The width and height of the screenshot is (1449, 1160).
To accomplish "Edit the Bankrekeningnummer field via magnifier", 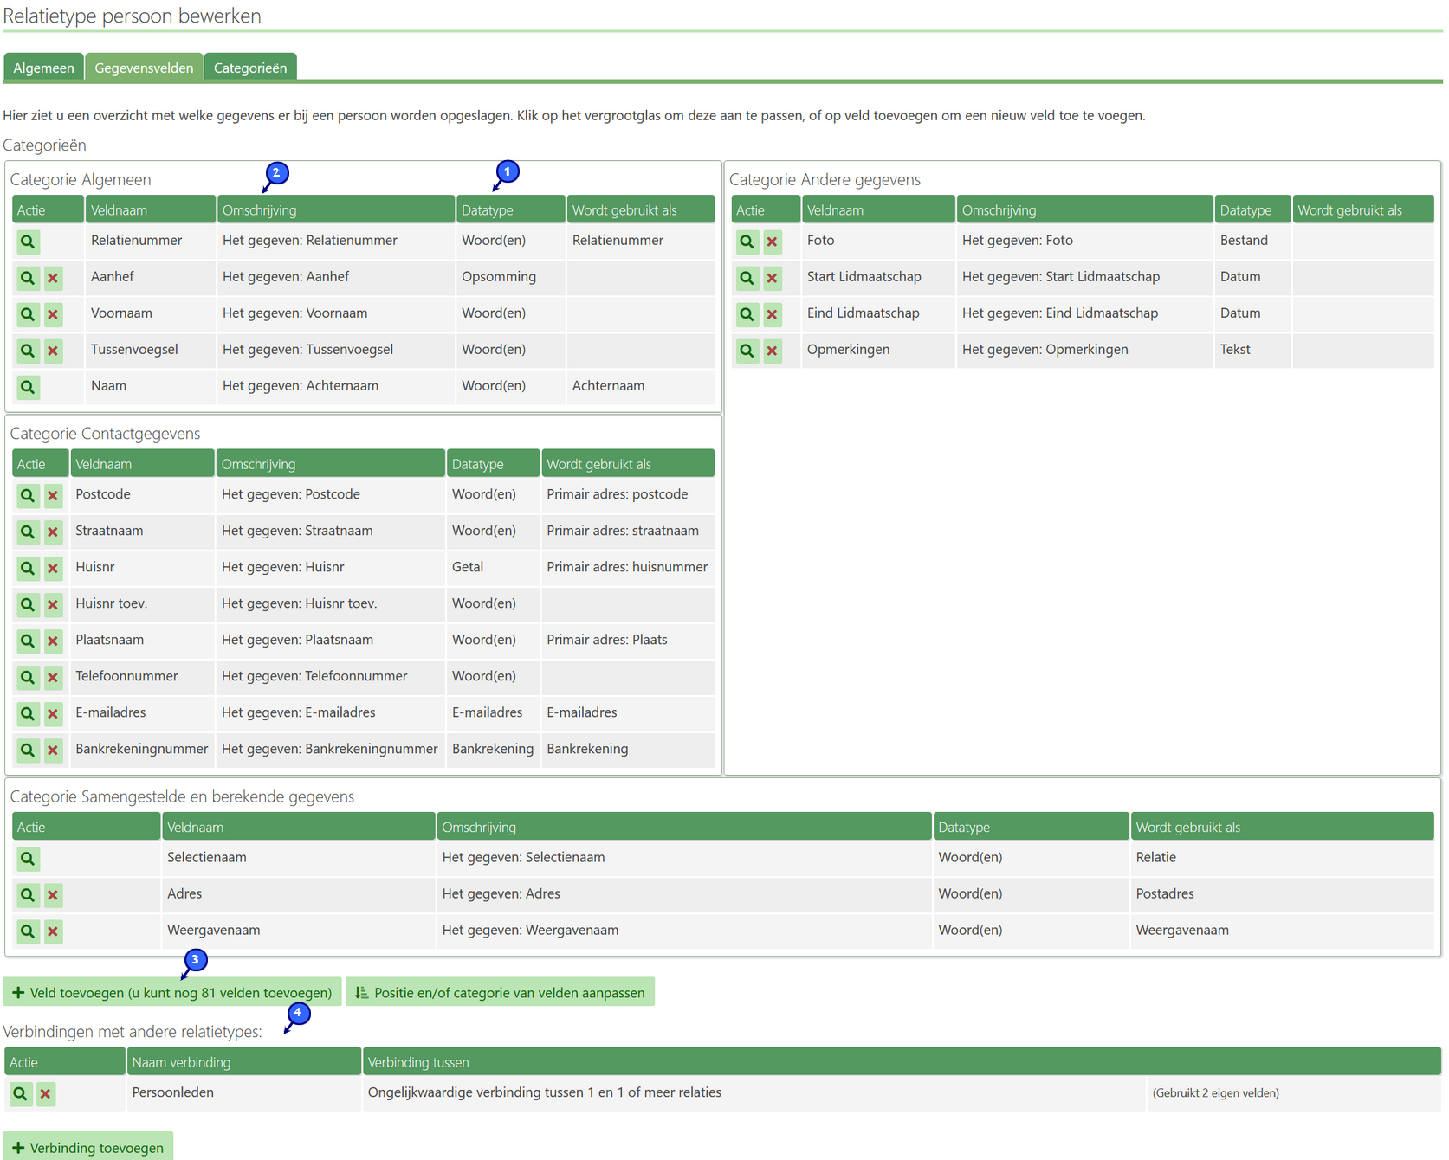I will click(28, 750).
